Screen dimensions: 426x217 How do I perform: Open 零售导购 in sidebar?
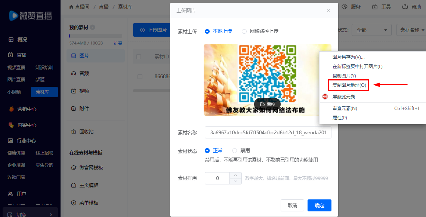point(44,165)
